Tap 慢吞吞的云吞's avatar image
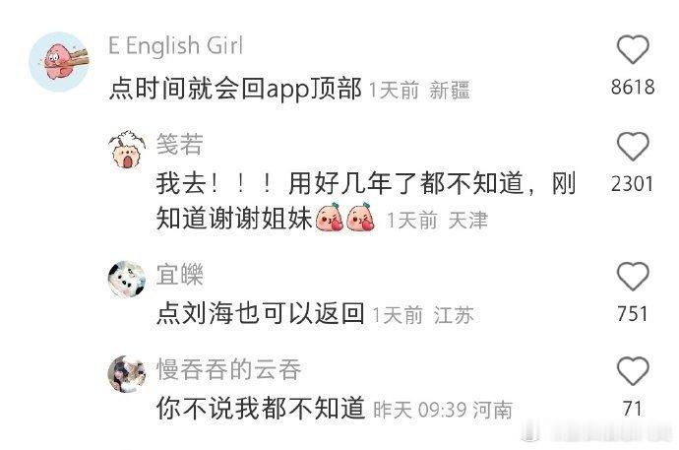 (x=127, y=374)
